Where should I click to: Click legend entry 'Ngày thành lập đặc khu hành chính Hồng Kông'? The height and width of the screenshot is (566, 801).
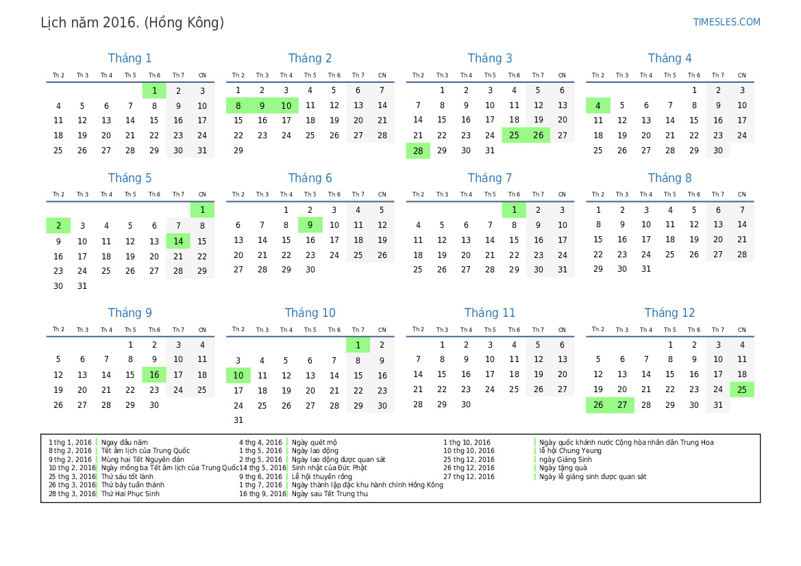[367, 485]
